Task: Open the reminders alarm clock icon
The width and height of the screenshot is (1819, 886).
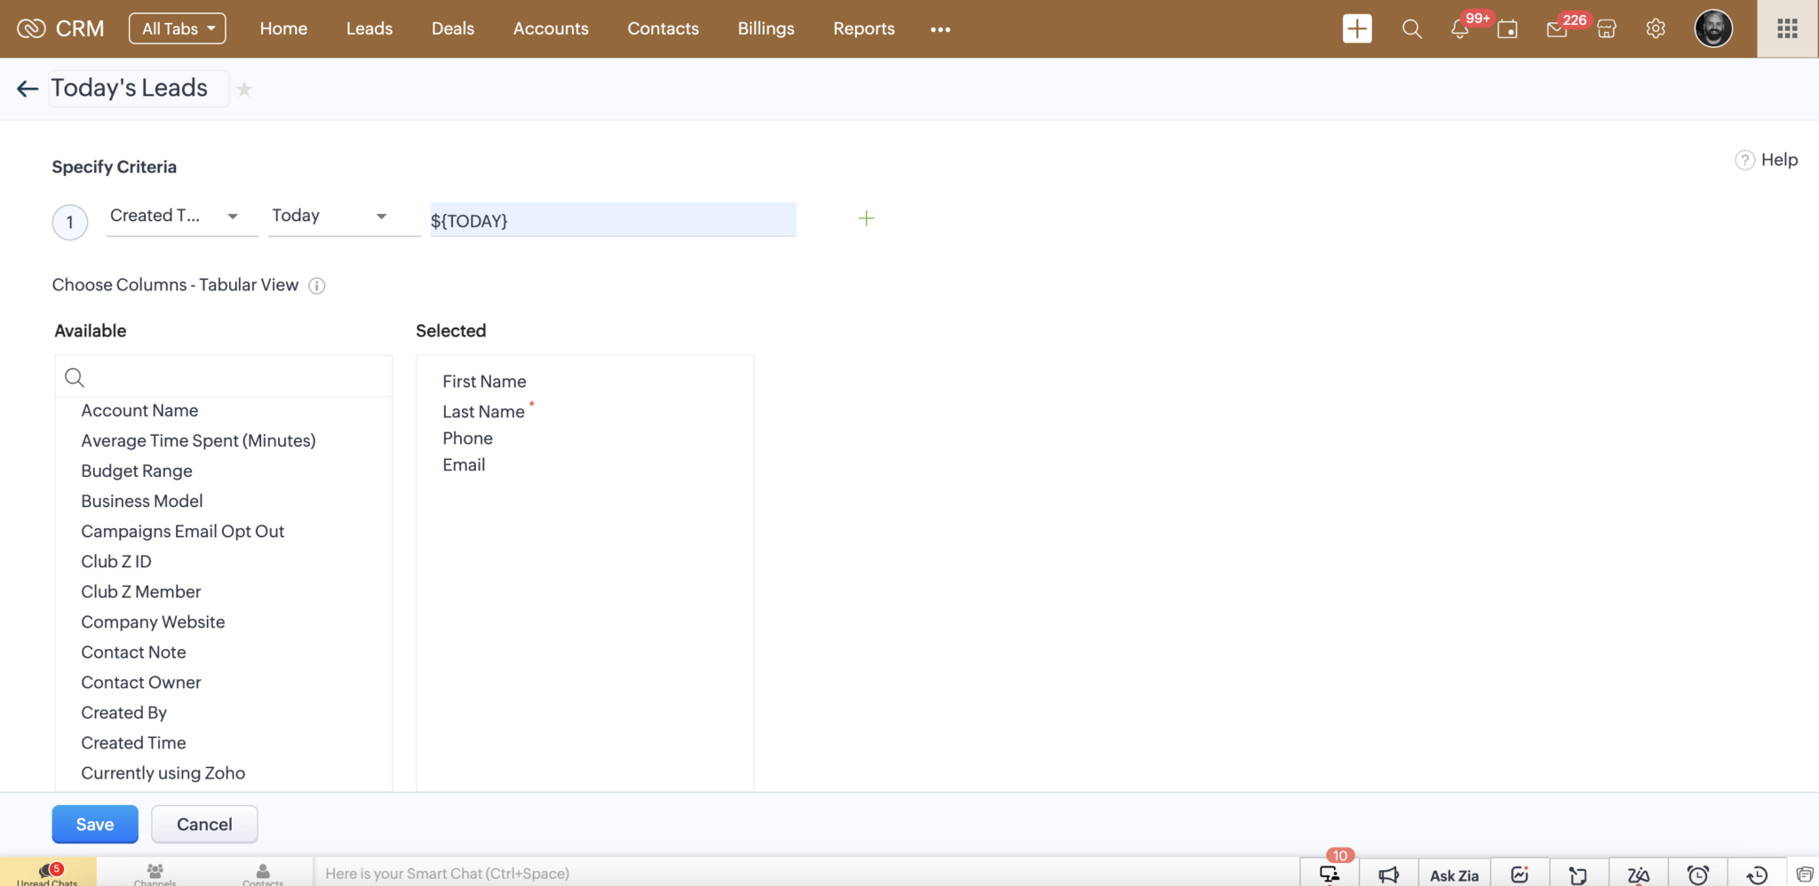Action: [1698, 874]
